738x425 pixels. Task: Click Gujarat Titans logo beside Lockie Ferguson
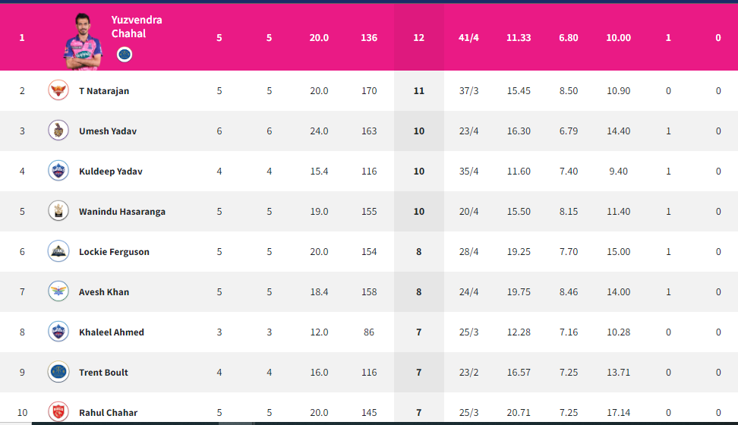[x=58, y=251]
